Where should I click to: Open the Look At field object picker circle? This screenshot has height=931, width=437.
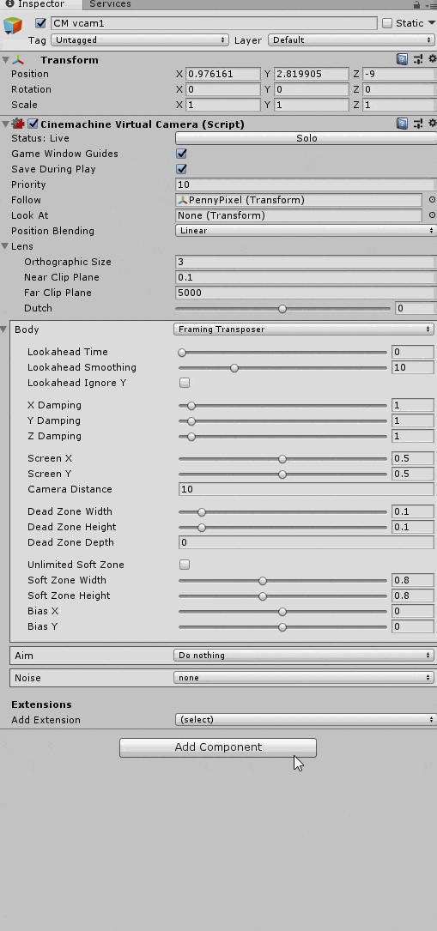point(432,215)
